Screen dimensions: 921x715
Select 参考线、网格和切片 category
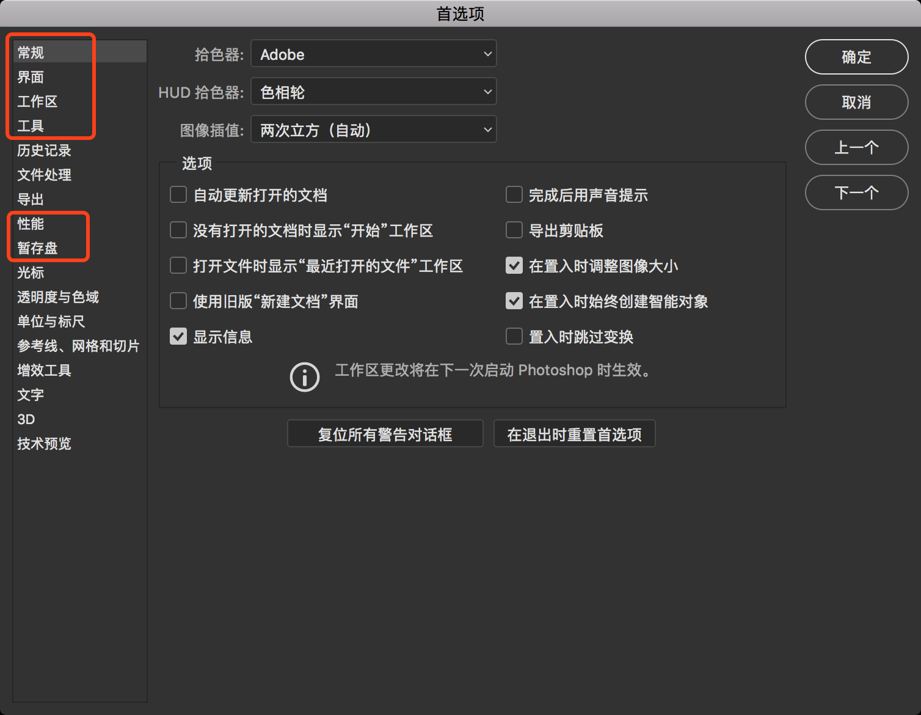pos(80,346)
